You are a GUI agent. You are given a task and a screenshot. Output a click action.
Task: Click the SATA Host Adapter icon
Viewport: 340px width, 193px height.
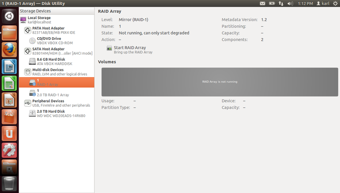click(28, 51)
